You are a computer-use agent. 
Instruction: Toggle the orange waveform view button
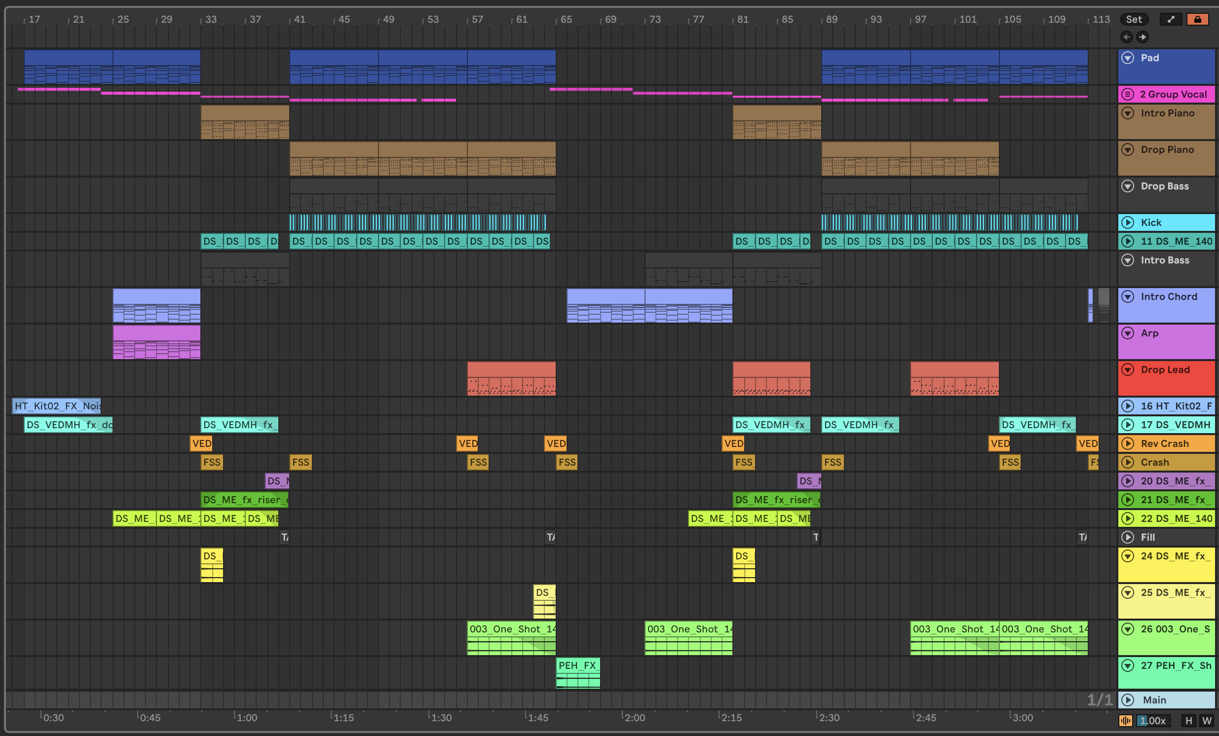[1126, 721]
